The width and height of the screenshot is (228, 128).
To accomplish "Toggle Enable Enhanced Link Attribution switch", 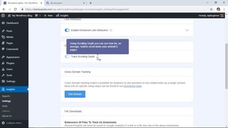I will [67, 30].
